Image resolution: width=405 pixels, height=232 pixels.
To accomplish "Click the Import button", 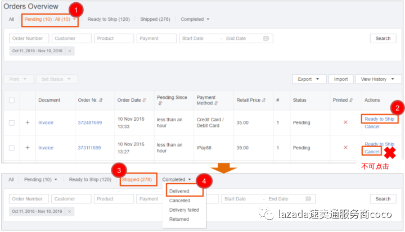I will pos(341,79).
